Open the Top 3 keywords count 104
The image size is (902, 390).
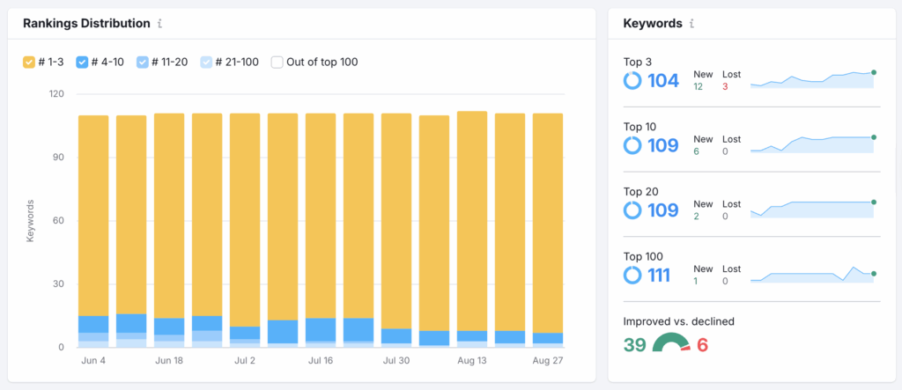[x=663, y=81]
